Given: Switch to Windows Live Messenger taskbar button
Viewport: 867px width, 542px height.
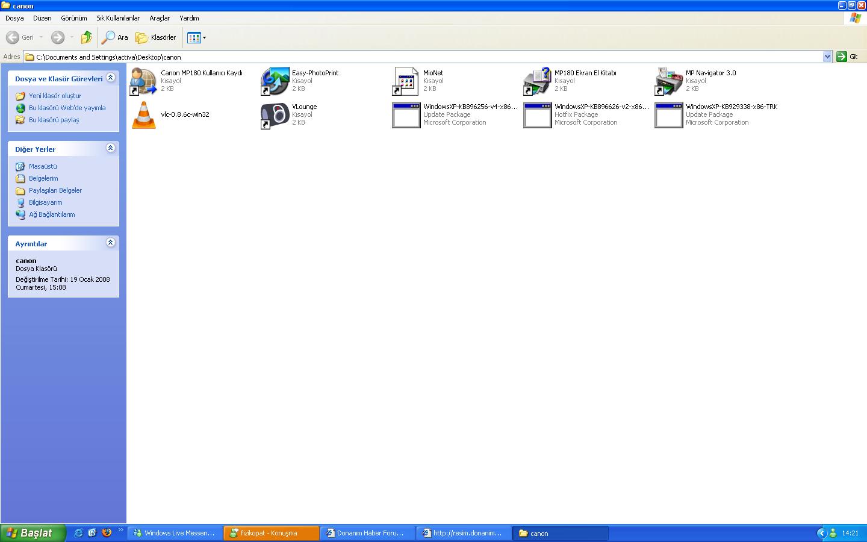Looking at the screenshot, I should [x=175, y=533].
